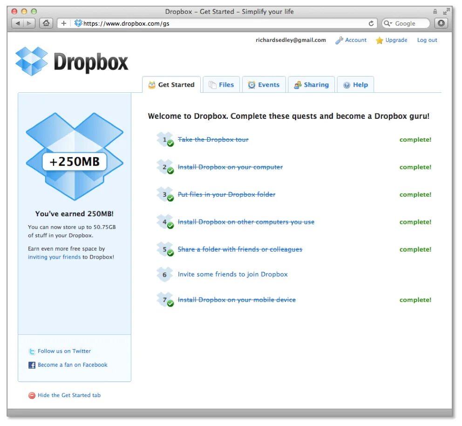Click the richardsedley@gmail.com account text
462x426 pixels.
point(291,40)
